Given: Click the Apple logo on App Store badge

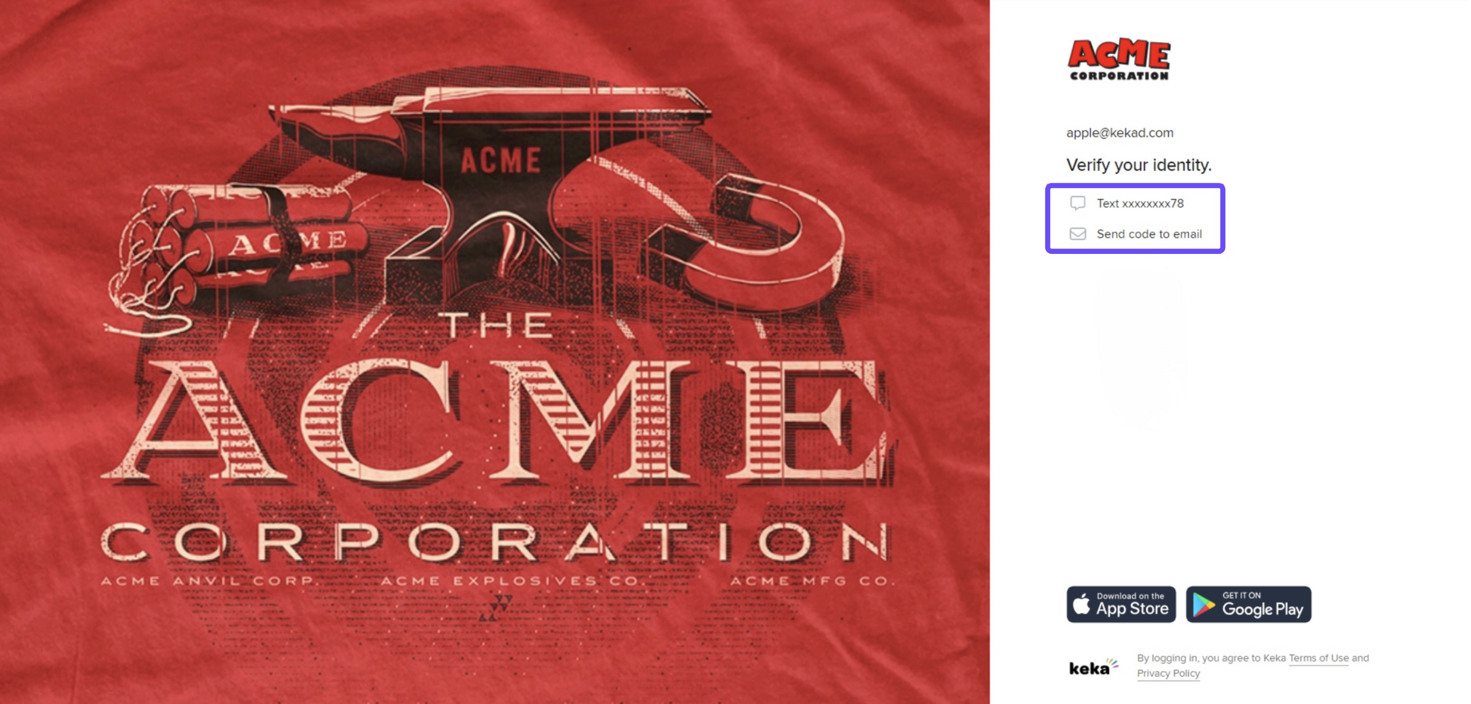Looking at the screenshot, I should [x=1081, y=604].
